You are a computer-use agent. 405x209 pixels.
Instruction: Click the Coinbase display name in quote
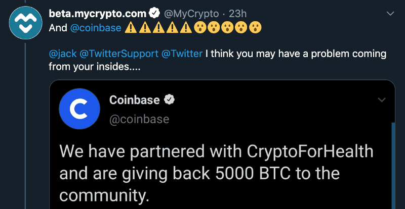[134, 100]
